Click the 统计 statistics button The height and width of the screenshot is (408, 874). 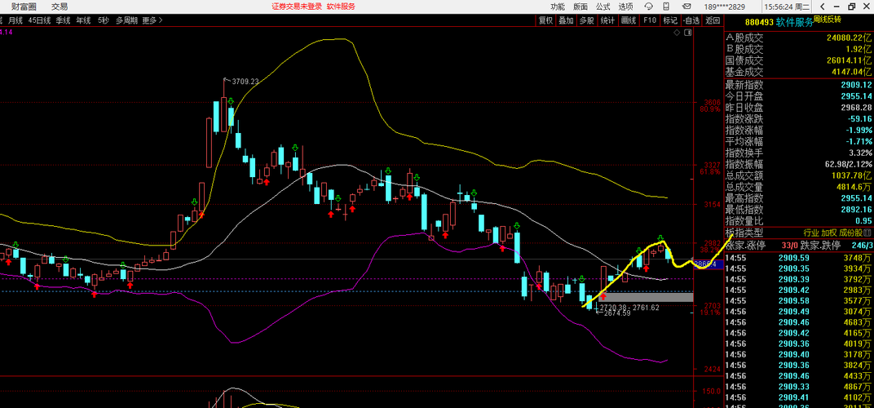click(607, 20)
